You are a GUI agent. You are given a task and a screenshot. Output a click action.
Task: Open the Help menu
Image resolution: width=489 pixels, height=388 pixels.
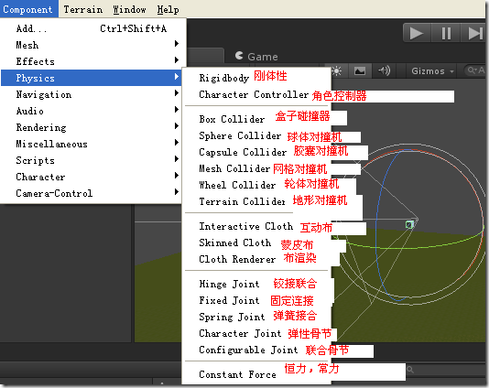[168, 9]
